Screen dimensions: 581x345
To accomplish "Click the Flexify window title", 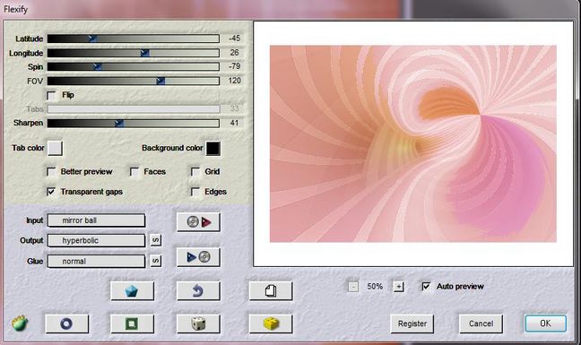I will 15,9.
